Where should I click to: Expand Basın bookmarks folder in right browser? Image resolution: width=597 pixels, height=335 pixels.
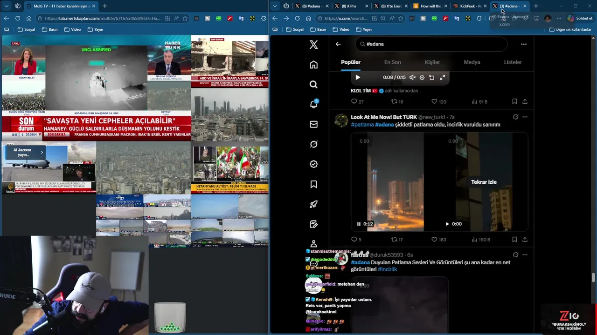[318, 29]
